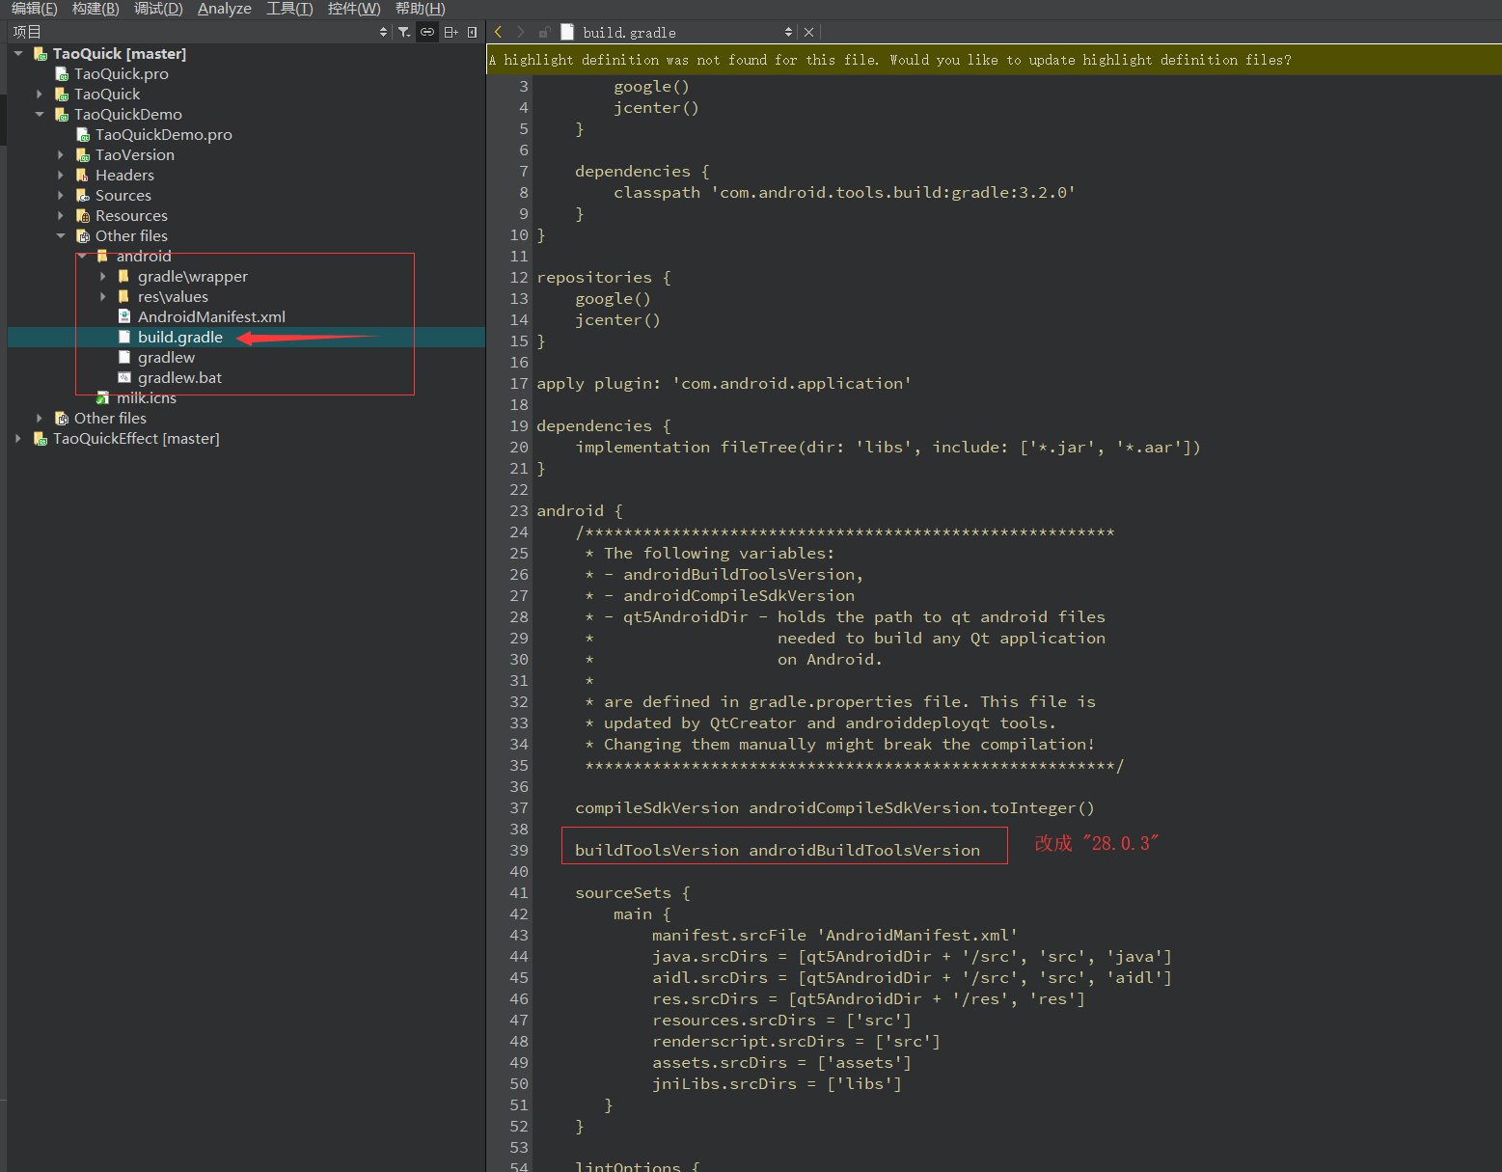Collapse the TaoQuickDemo tree node
Image resolution: width=1502 pixels, height=1172 pixels.
tap(40, 114)
